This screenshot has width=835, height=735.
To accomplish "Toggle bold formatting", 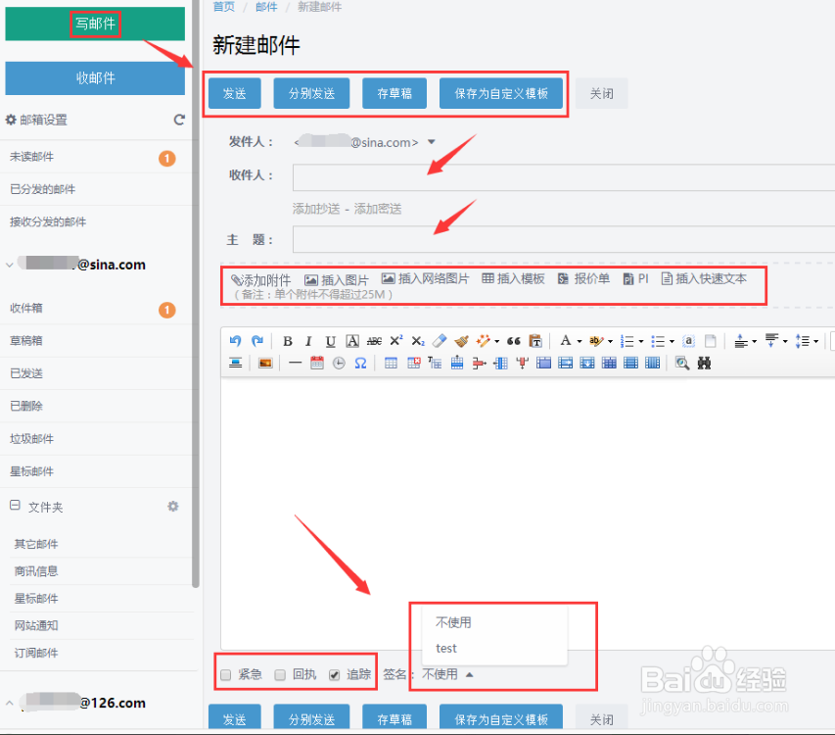I will pos(288,341).
